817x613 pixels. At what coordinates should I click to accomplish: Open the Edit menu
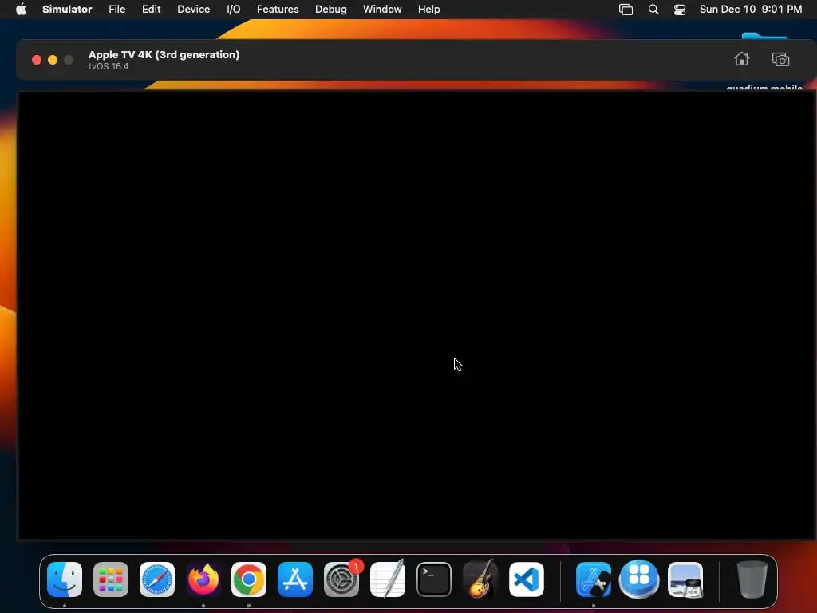151,9
